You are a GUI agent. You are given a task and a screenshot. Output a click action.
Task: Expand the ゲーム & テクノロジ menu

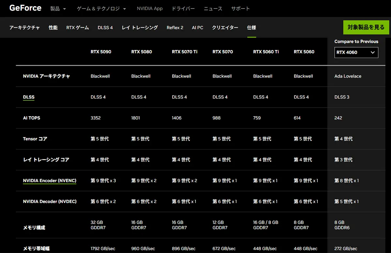tap(101, 8)
